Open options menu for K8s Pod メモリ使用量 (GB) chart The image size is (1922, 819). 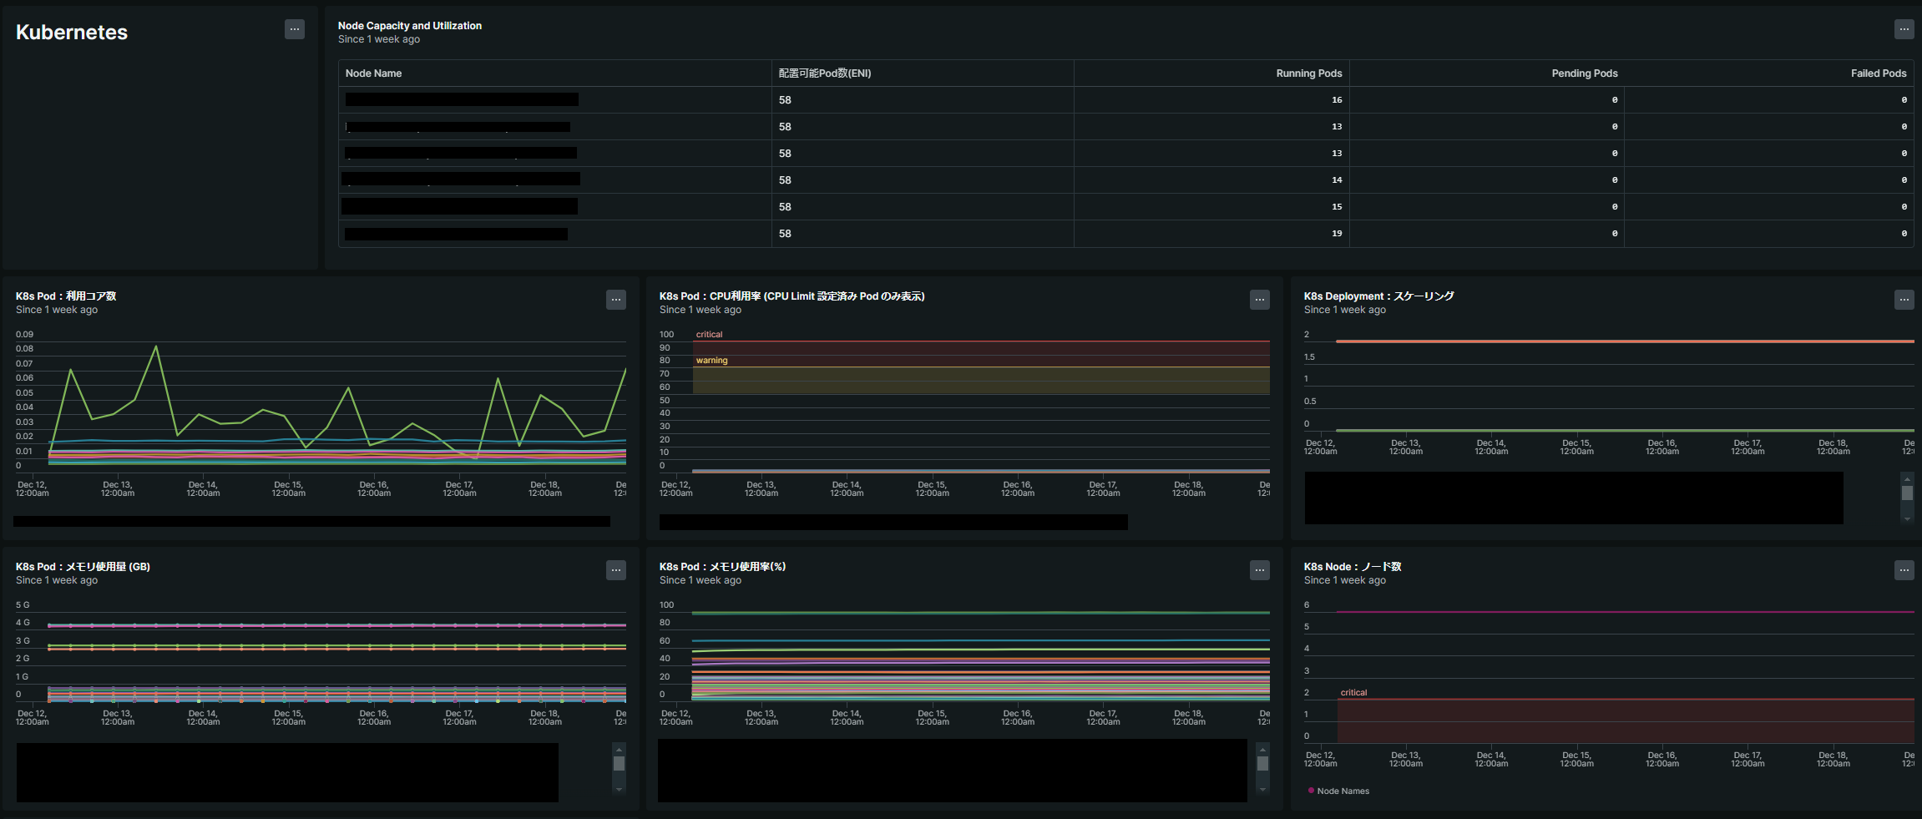tap(616, 570)
